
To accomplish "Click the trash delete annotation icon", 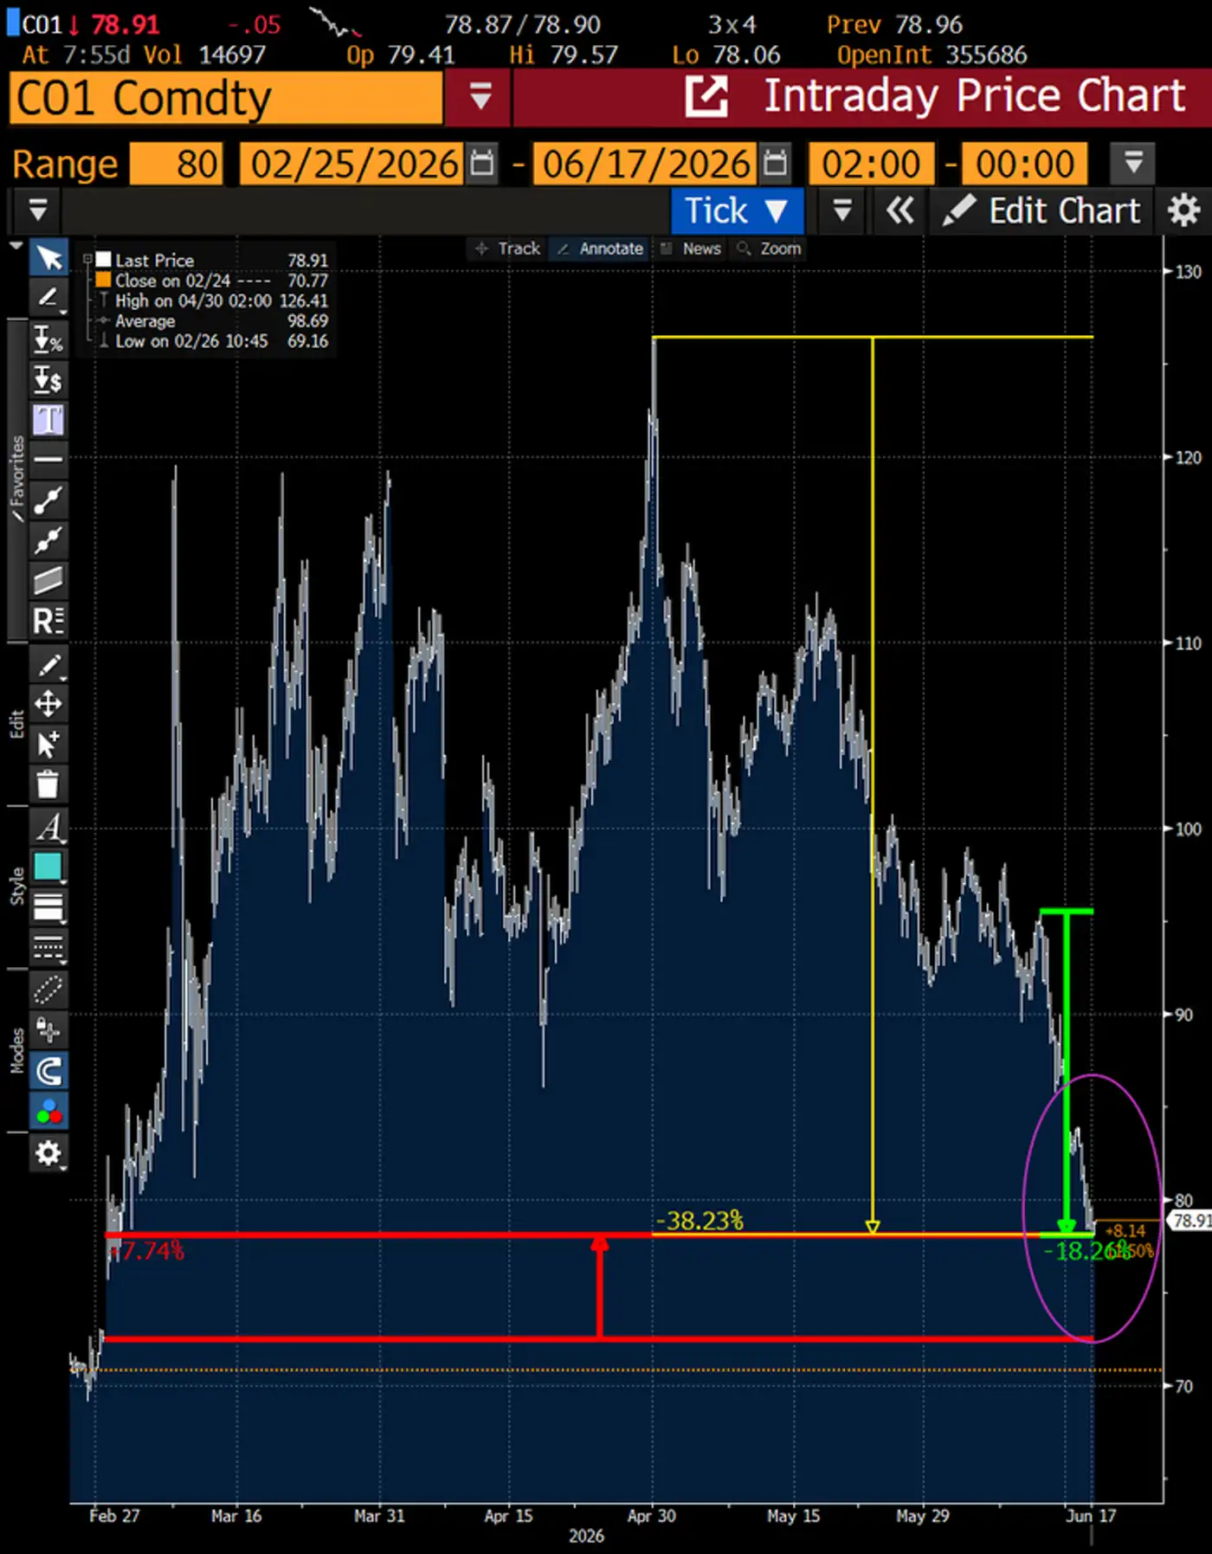I will 48,784.
